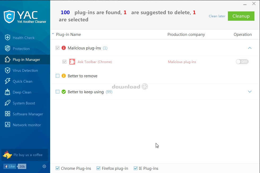Click the red Malicious plug-ins warning icon
Screen dimensions: 260x173
click(64, 48)
